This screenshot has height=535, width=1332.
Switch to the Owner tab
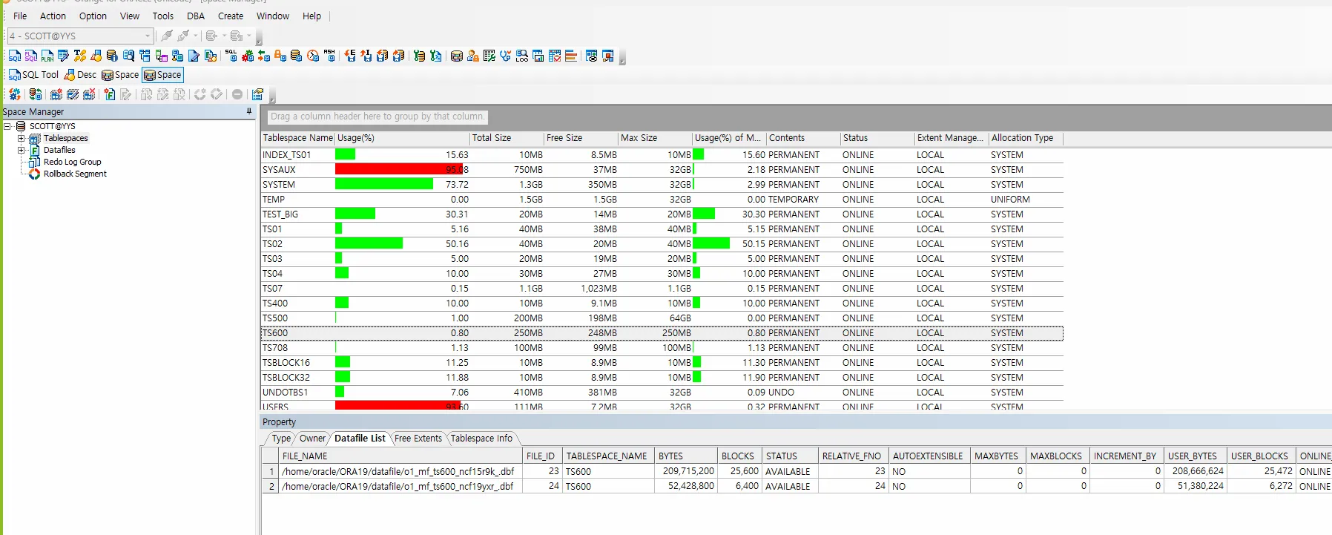pos(312,439)
